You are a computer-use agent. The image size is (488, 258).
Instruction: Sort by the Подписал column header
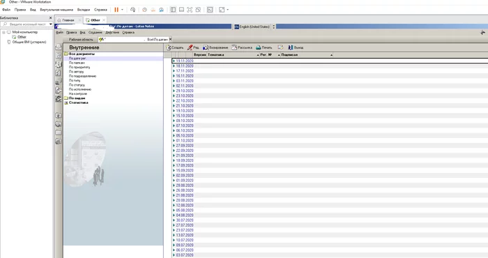[x=307, y=55]
